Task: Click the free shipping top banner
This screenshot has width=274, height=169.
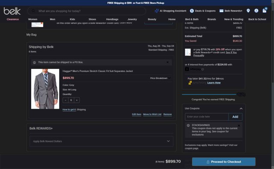Action: click(x=136, y=3)
